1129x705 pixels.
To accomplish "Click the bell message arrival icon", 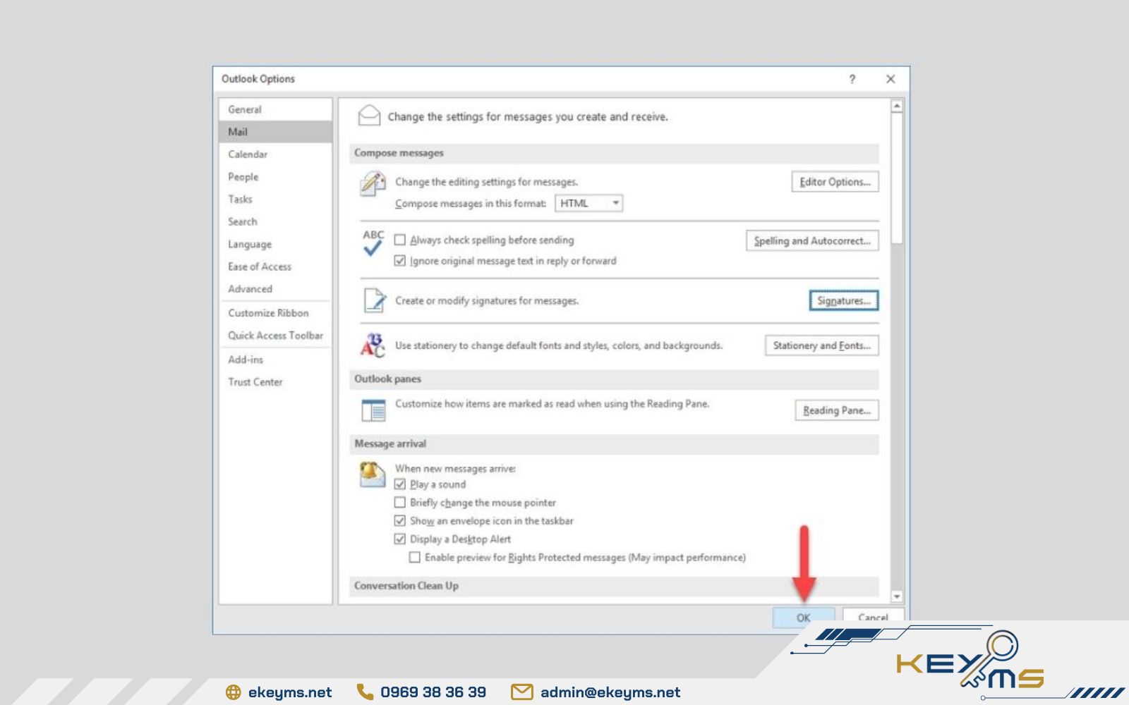I will click(372, 474).
